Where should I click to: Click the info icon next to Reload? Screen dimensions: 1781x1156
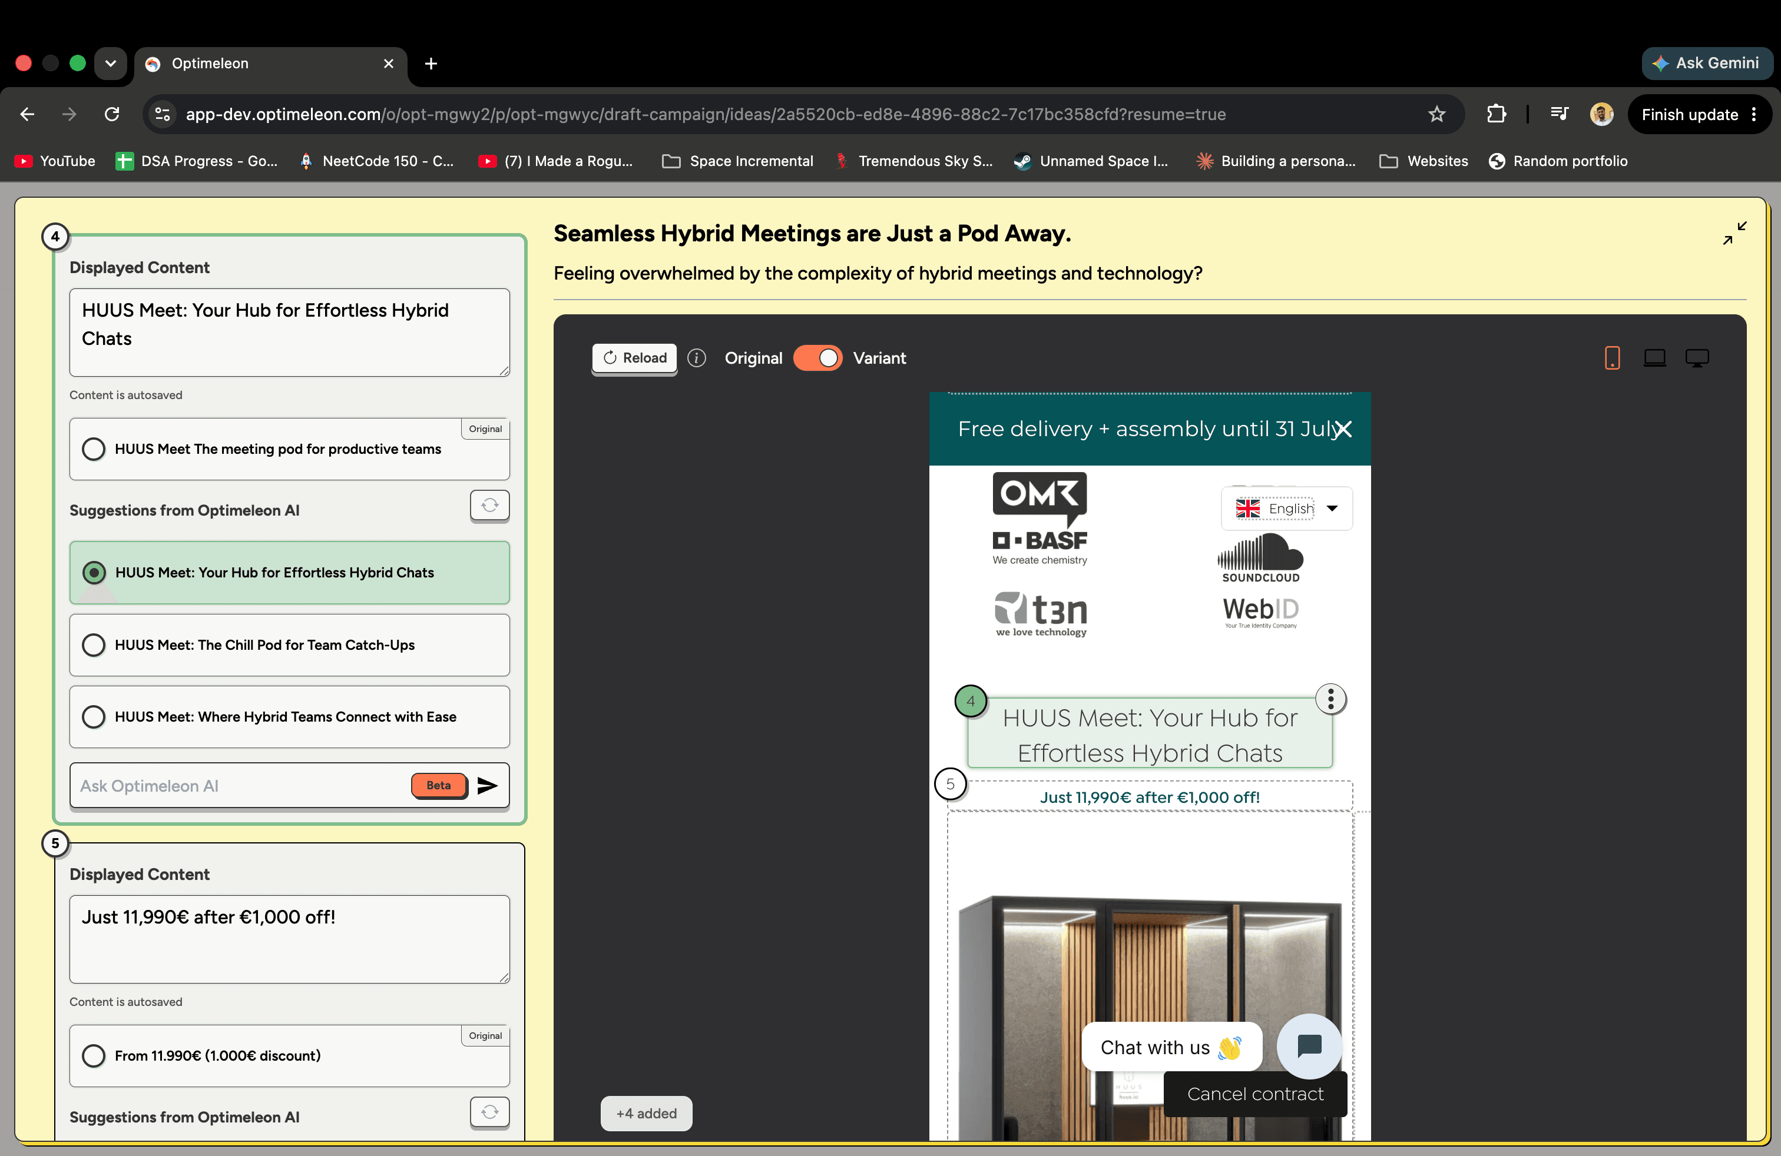coord(697,358)
